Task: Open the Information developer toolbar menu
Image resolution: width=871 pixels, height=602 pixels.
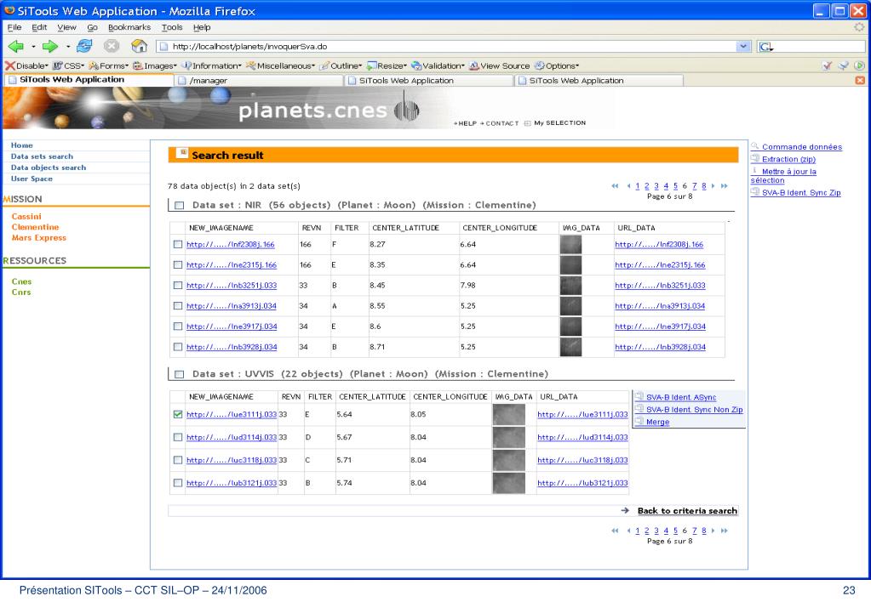Action: coord(211,65)
